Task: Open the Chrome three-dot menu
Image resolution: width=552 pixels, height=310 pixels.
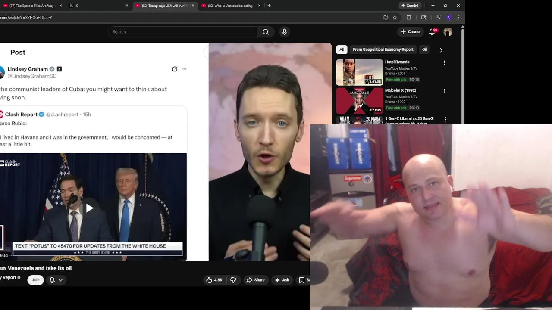Action: click(458, 18)
